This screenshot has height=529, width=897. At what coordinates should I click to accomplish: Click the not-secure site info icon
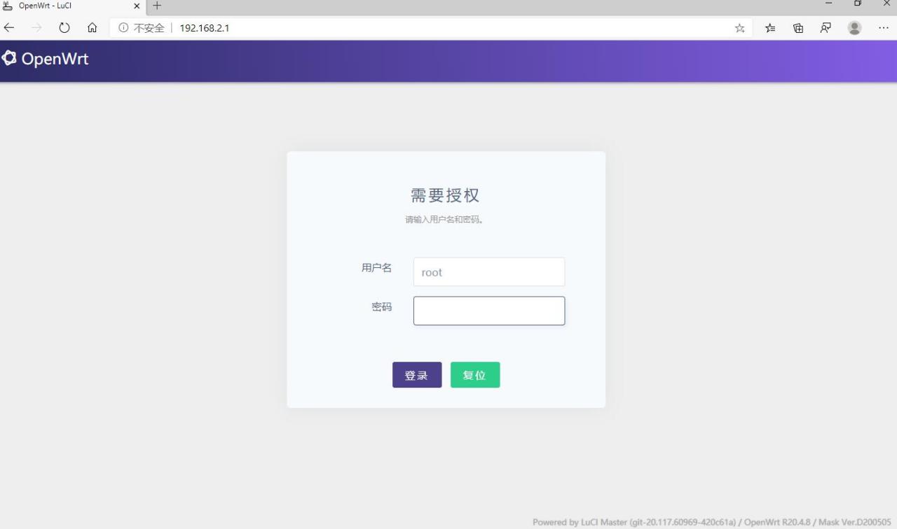123,28
